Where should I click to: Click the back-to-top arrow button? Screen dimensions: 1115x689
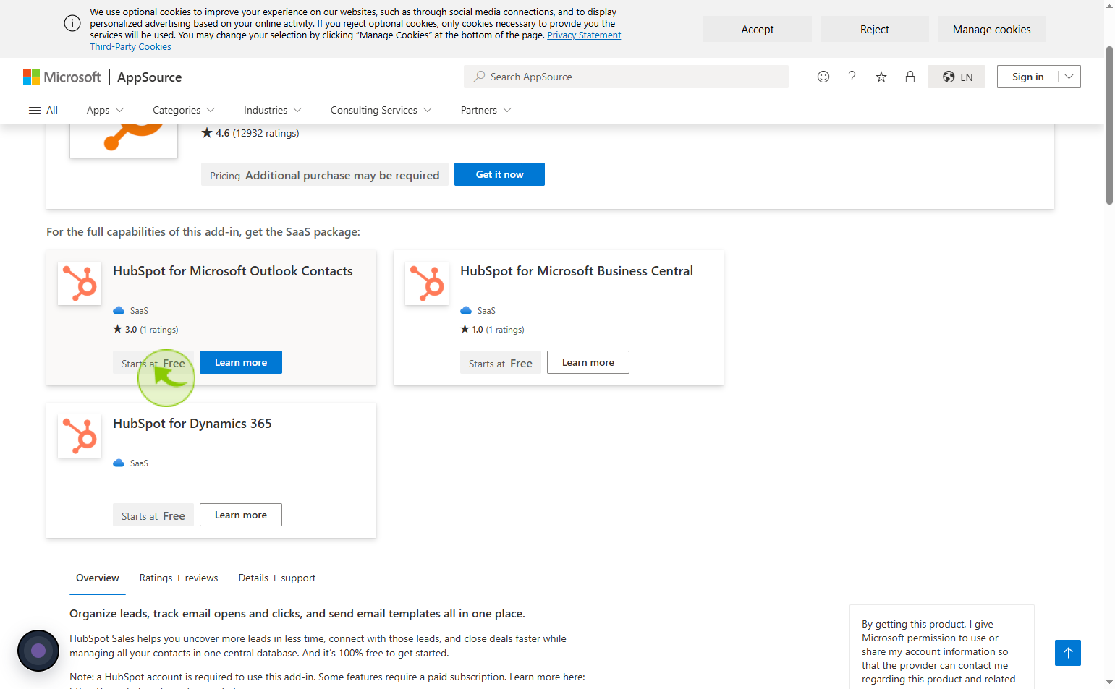[1068, 653]
